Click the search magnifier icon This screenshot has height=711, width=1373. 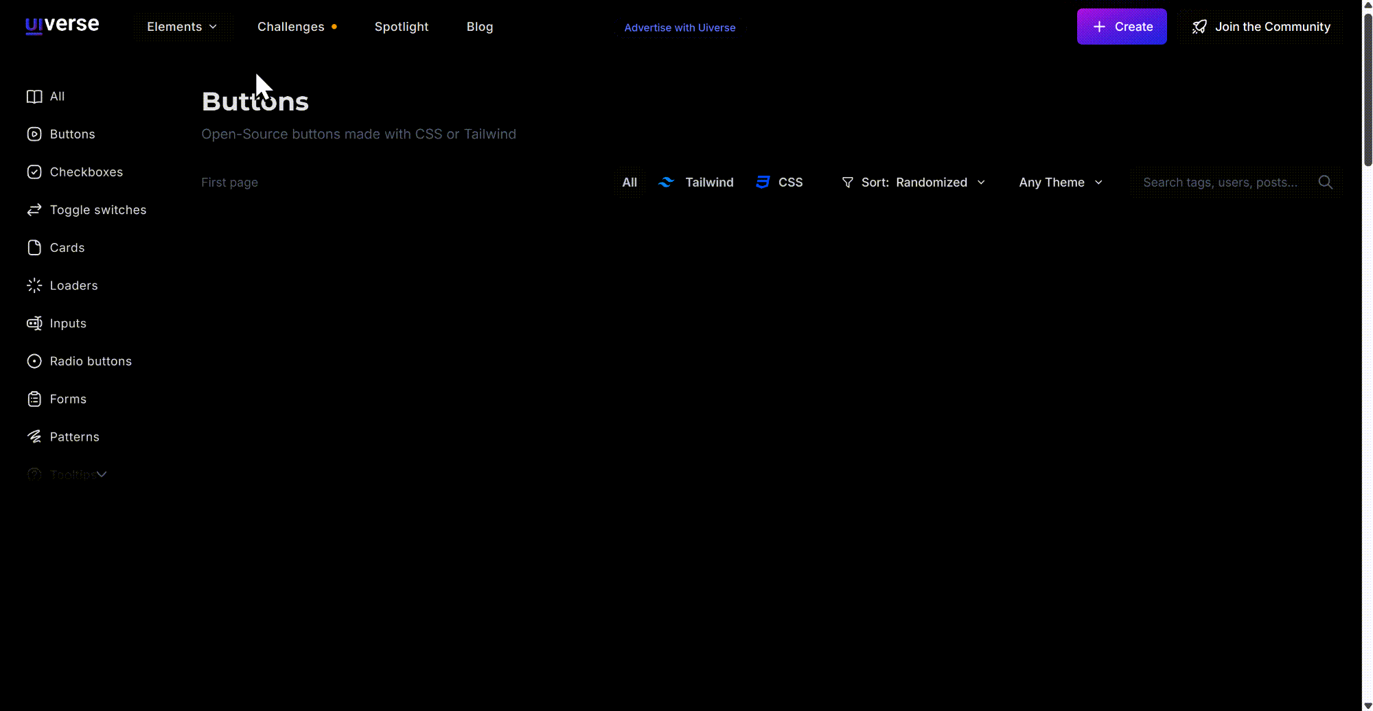(x=1325, y=183)
